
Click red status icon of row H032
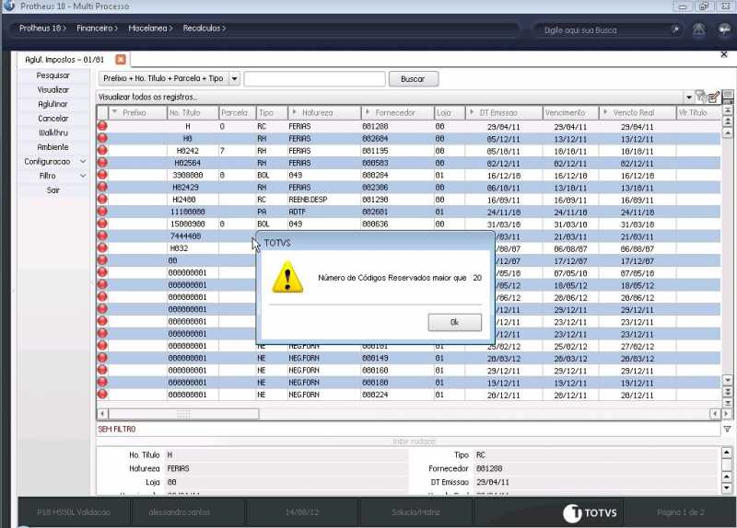[102, 248]
